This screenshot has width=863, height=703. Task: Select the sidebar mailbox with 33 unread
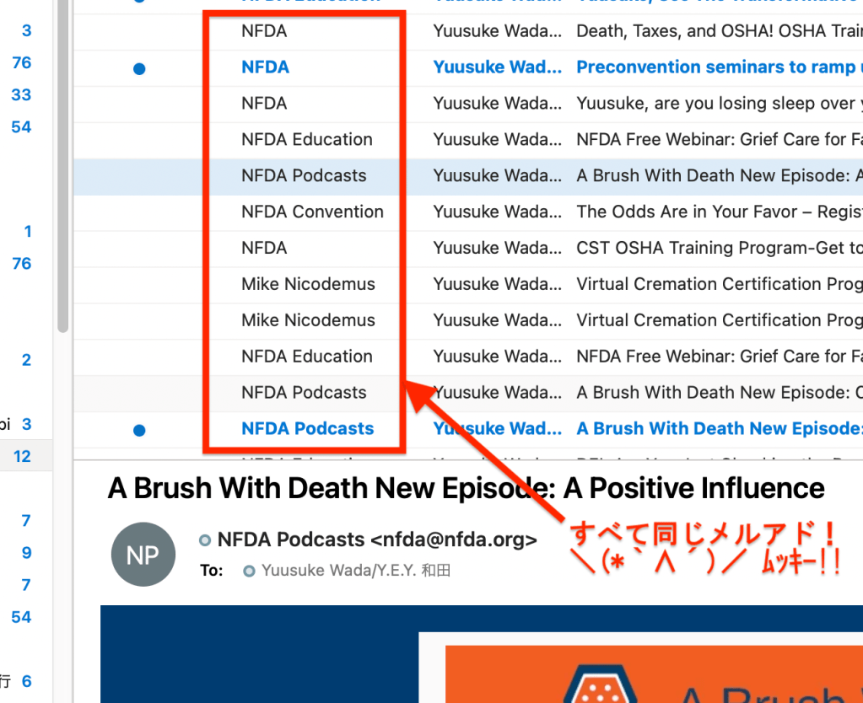(x=22, y=95)
